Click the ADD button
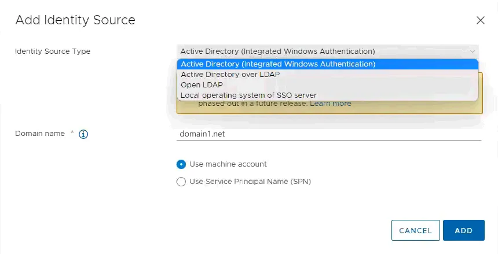This screenshot has height=254, width=498. [463, 230]
